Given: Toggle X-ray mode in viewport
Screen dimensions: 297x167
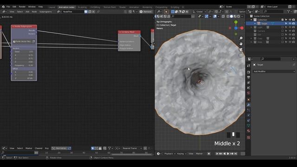Looking at the screenshot, I should click(x=223, y=17).
